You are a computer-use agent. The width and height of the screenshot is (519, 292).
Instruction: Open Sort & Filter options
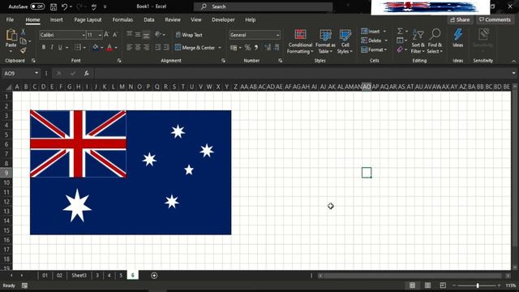pos(418,41)
